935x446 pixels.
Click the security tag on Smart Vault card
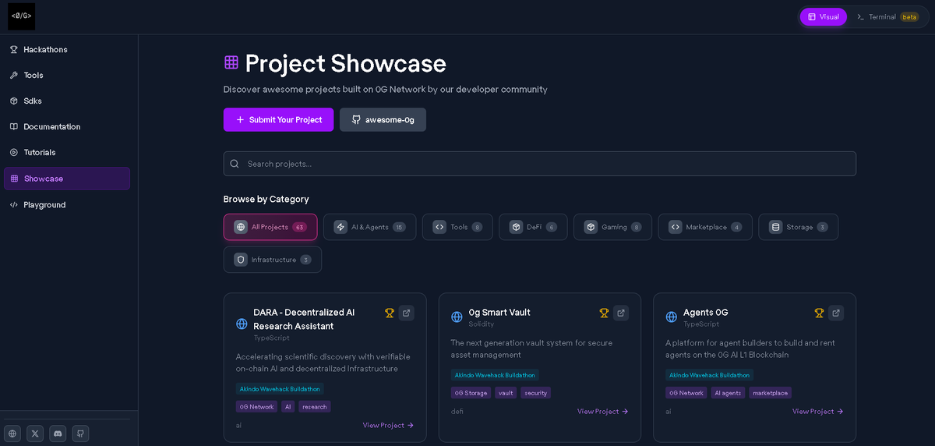tap(536, 393)
